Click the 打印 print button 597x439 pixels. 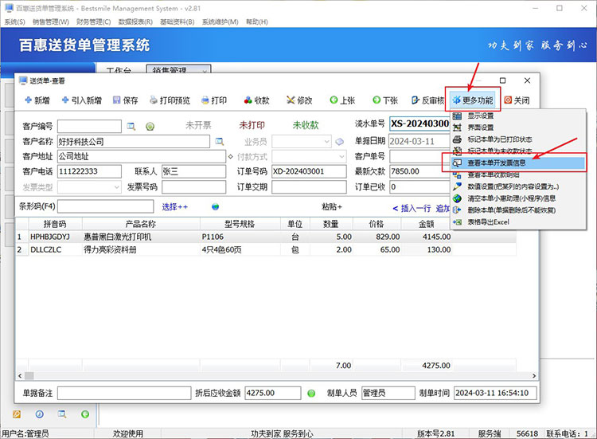click(x=214, y=100)
